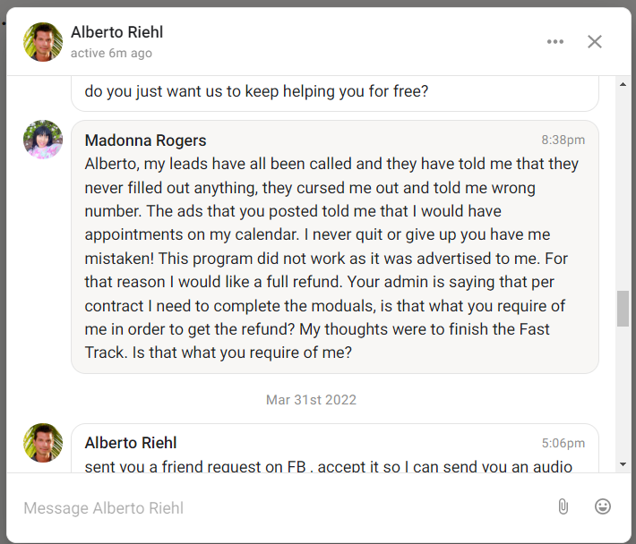The width and height of the screenshot is (636, 544).
Task: Focus the Message Alberto Riehl input field
Action: pos(284,508)
